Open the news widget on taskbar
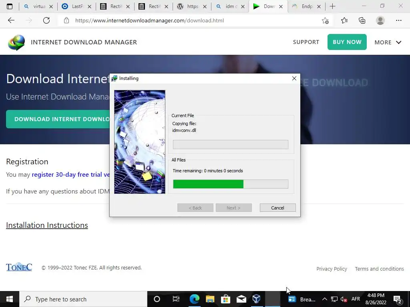This screenshot has width=410, height=307. pos(302,299)
